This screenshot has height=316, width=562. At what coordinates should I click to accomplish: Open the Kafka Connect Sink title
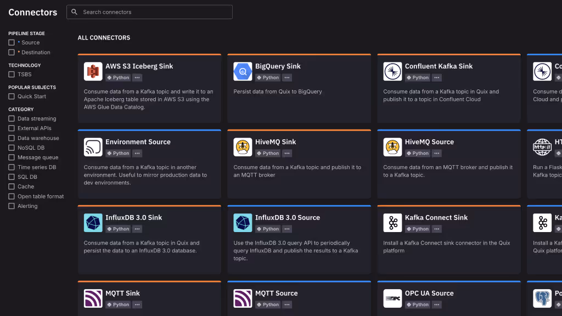click(x=436, y=217)
